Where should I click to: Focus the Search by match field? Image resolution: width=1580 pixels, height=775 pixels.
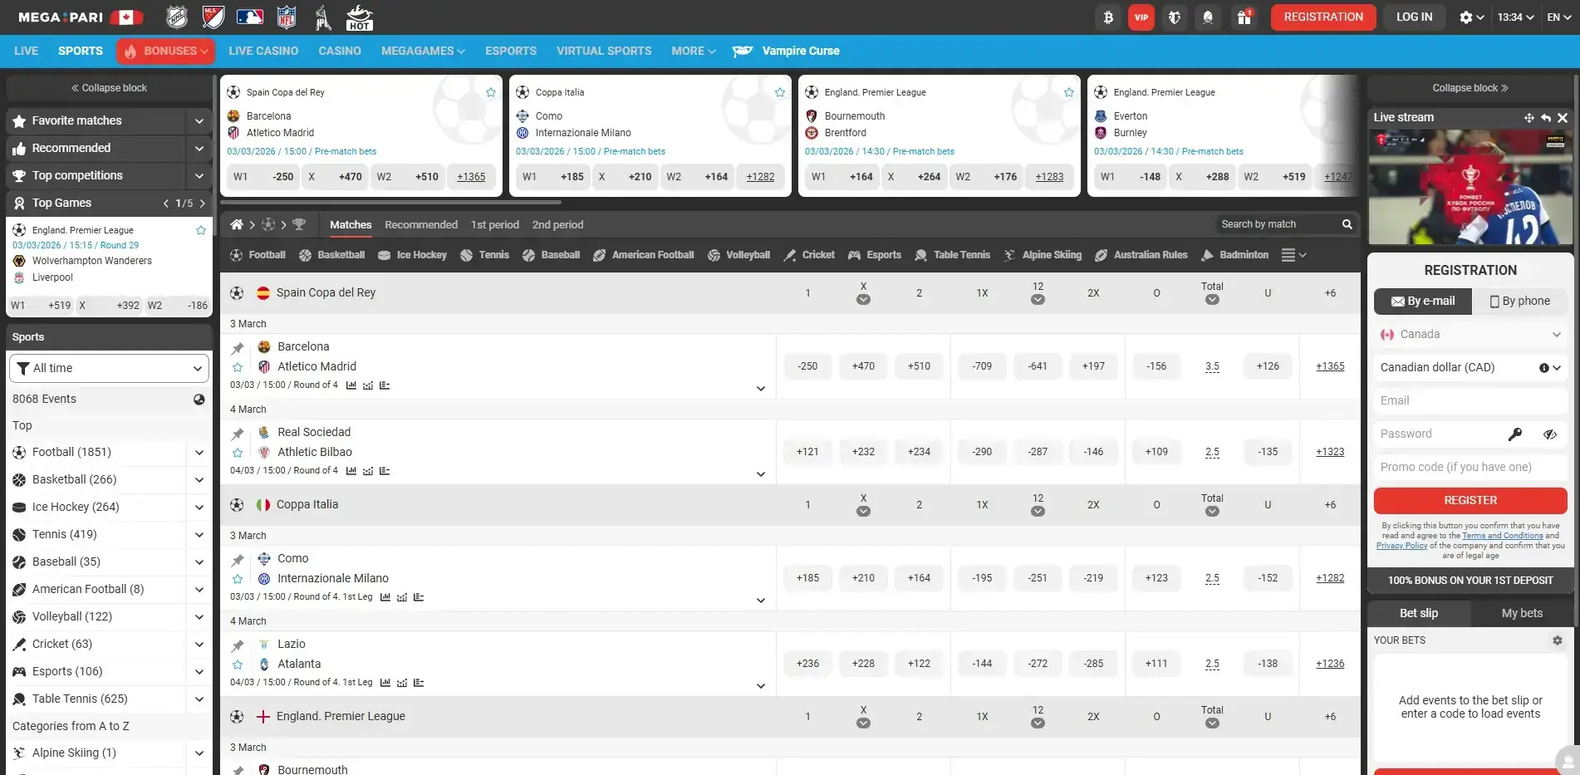(x=1278, y=224)
